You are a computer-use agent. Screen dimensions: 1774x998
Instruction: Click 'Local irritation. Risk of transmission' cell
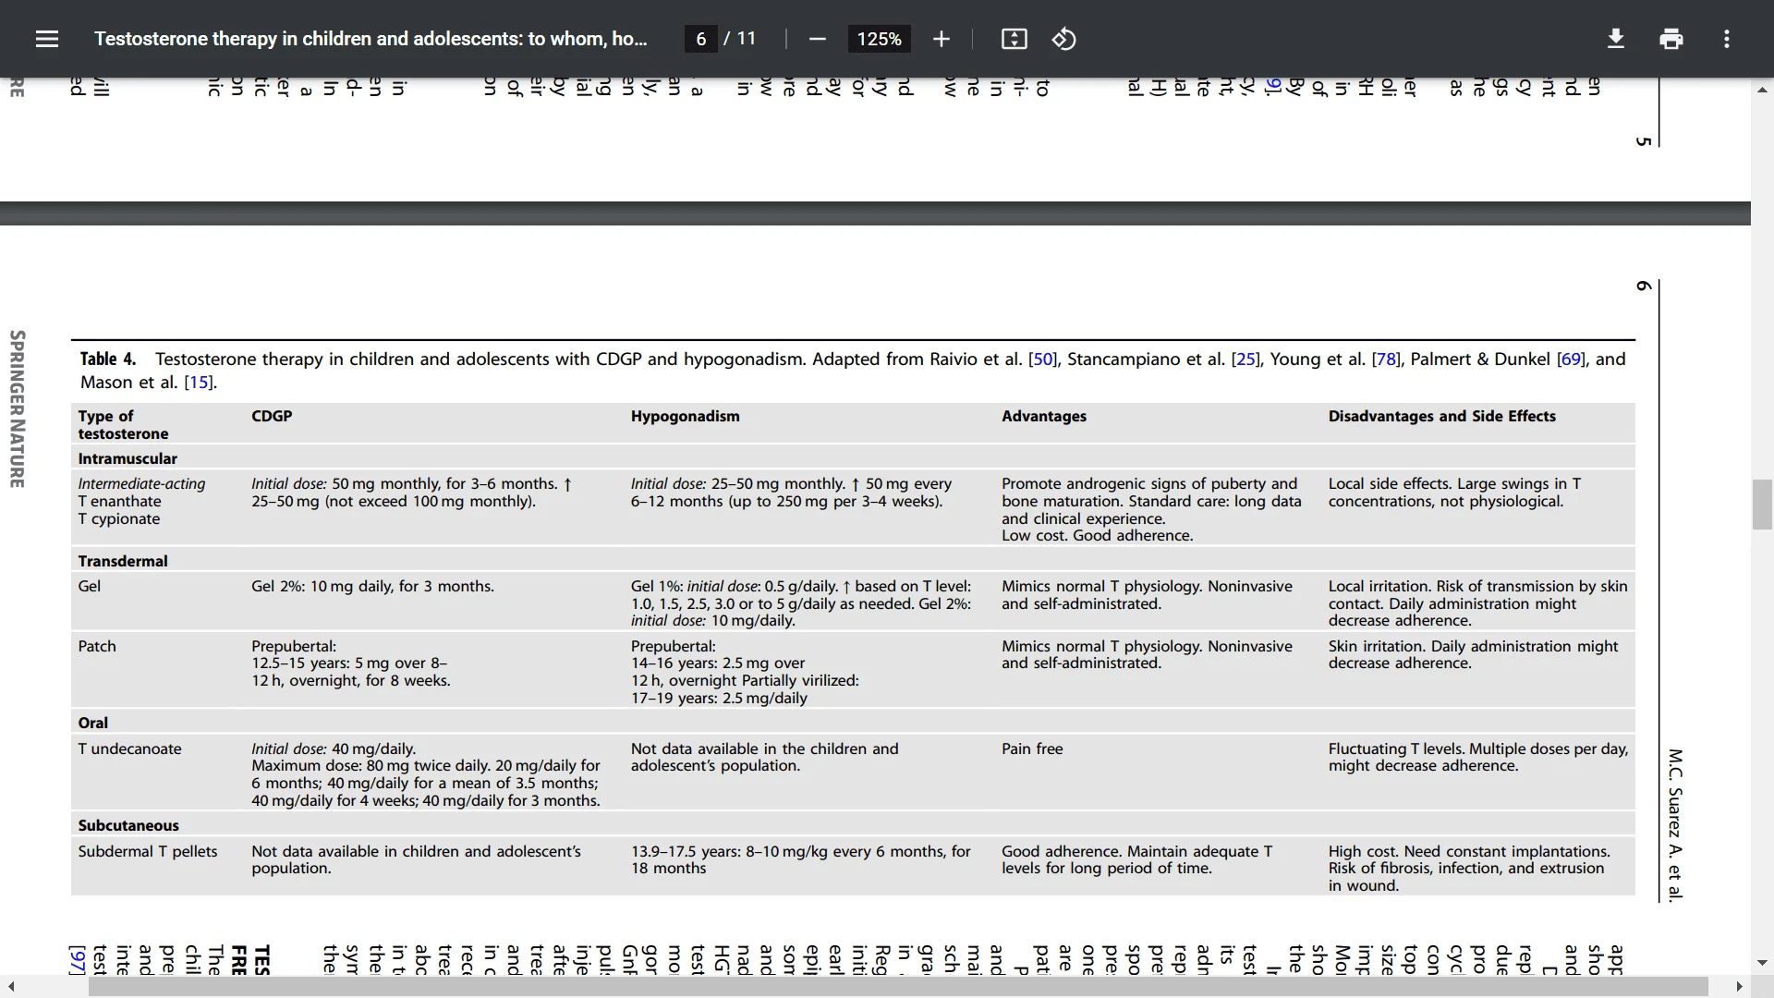pos(1477,603)
